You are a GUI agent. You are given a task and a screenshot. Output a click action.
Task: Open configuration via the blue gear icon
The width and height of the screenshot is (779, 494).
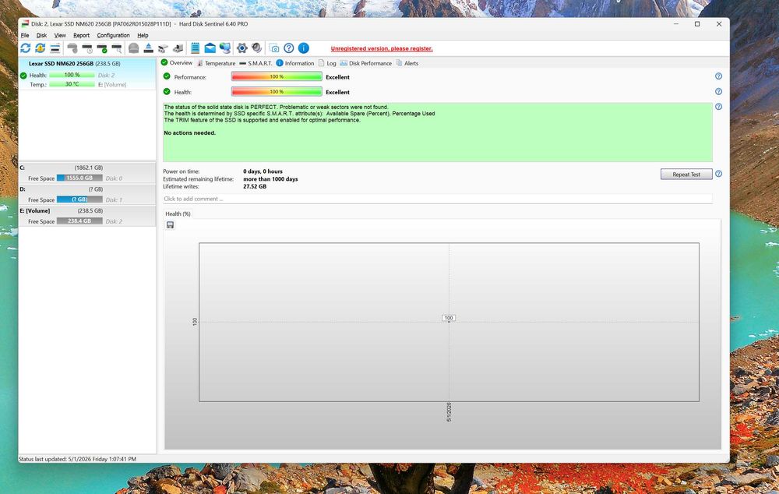click(x=242, y=48)
